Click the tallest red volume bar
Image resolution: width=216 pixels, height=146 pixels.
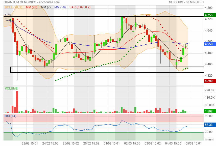click(x=17, y=102)
